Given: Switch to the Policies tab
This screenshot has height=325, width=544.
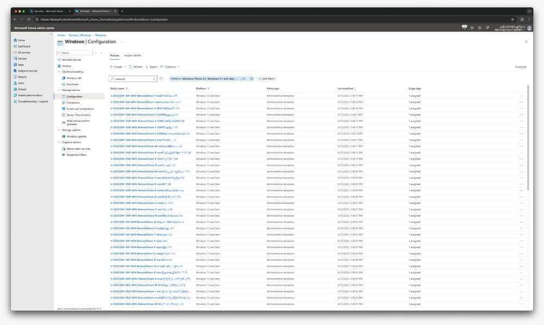Looking at the screenshot, I should pyautogui.click(x=114, y=55).
